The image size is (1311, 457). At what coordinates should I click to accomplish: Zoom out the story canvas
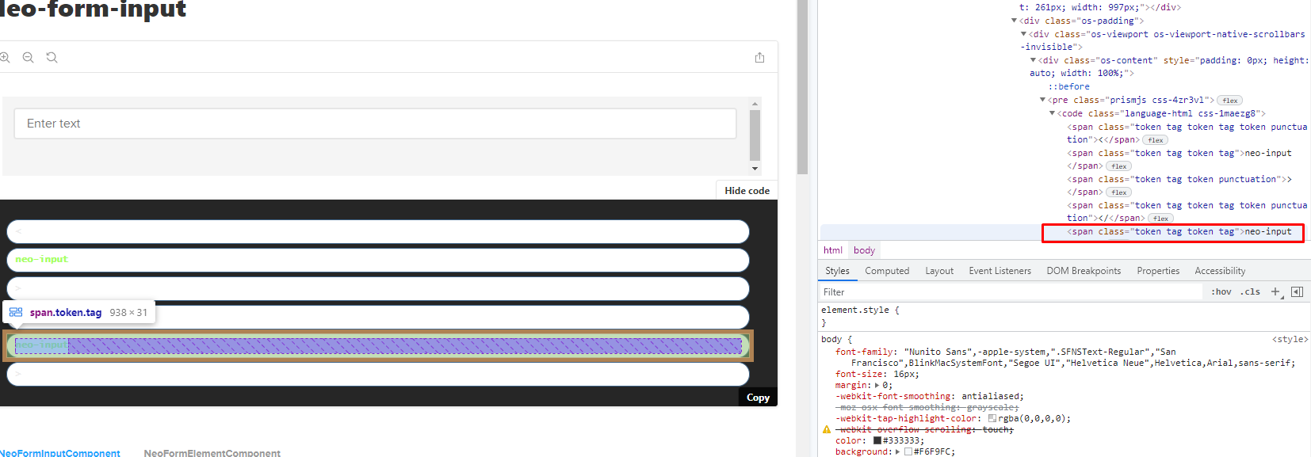click(29, 57)
